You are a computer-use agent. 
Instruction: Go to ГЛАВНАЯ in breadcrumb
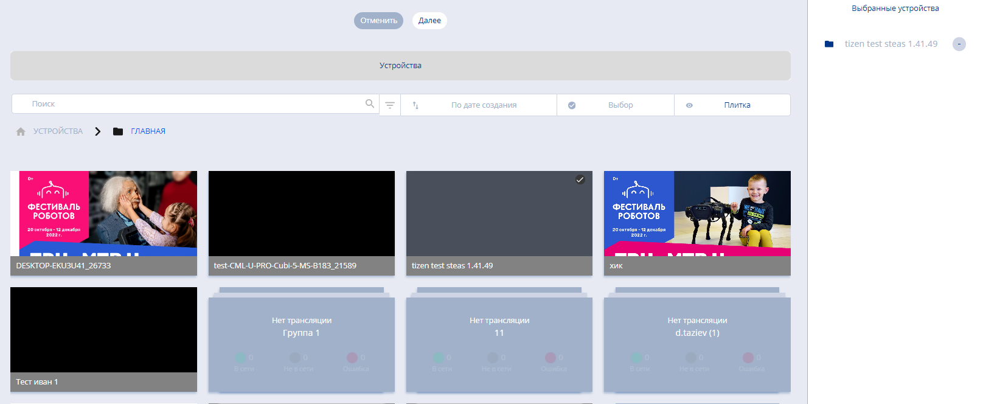click(x=148, y=131)
